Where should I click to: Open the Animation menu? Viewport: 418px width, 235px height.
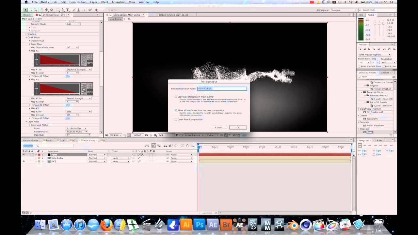[x=119, y=2]
